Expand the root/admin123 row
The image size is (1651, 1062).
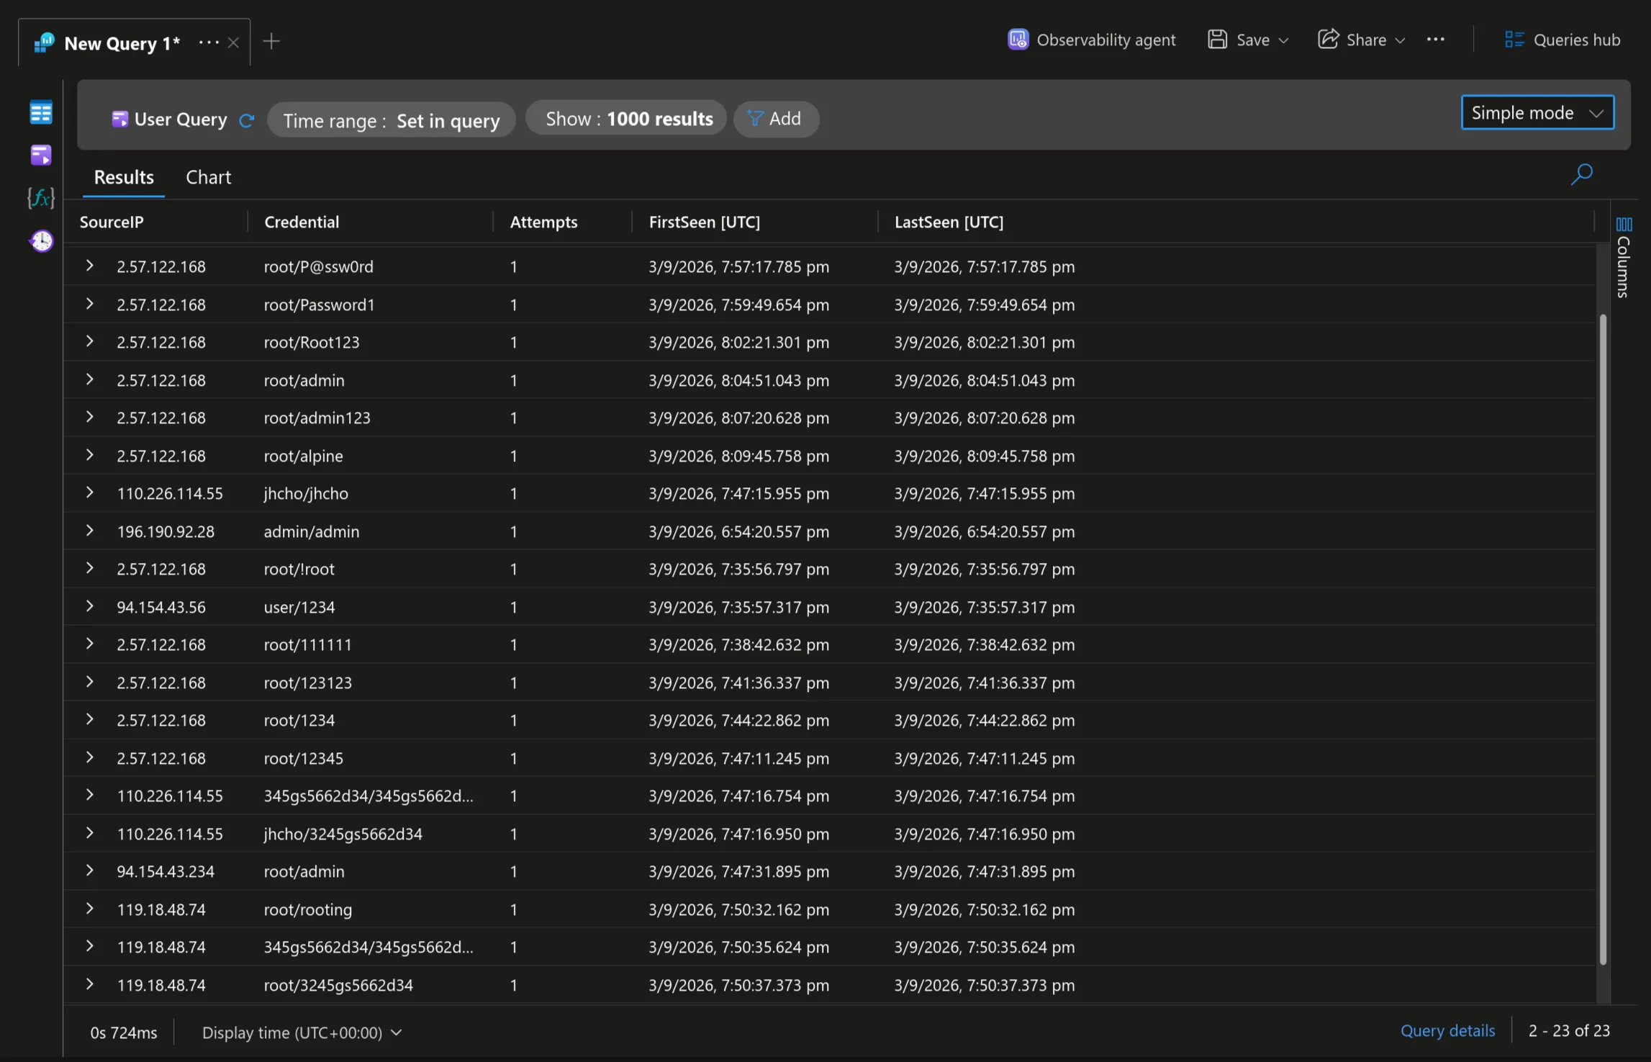89,417
